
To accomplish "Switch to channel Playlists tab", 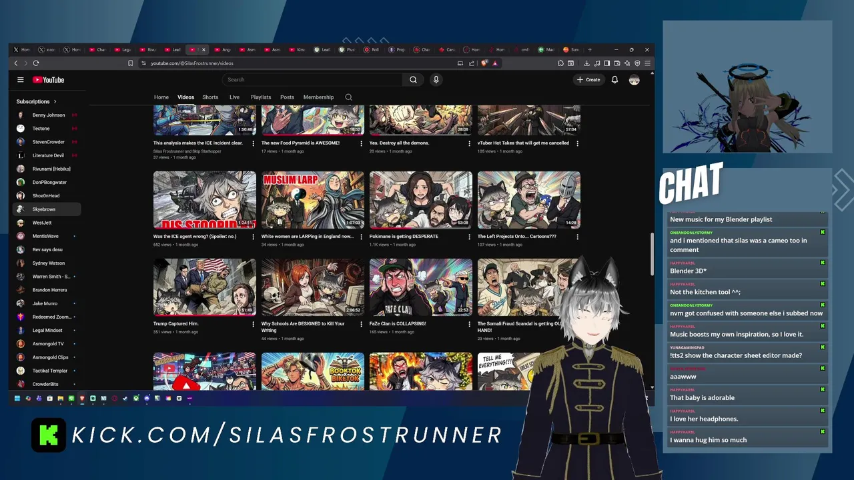I will point(261,97).
